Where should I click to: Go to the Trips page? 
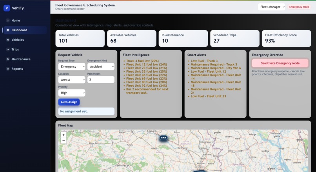tap(25, 49)
